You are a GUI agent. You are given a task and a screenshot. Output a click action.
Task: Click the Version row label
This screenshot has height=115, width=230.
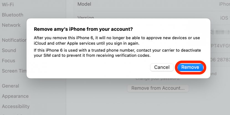click(x=86, y=17)
